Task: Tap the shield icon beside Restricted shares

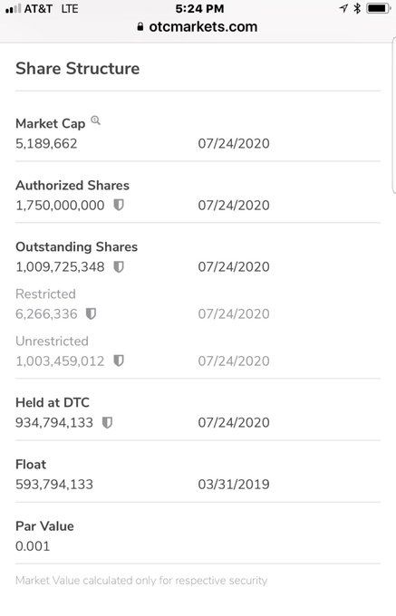Action: tap(92, 314)
